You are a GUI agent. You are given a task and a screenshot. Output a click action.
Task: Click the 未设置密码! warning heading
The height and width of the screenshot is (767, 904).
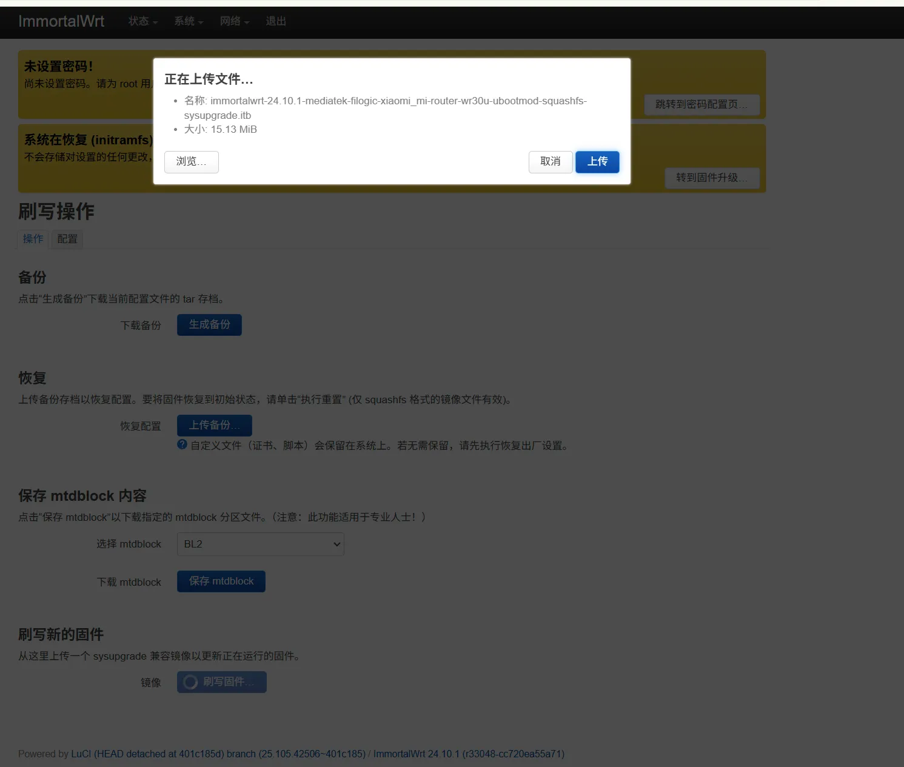59,67
